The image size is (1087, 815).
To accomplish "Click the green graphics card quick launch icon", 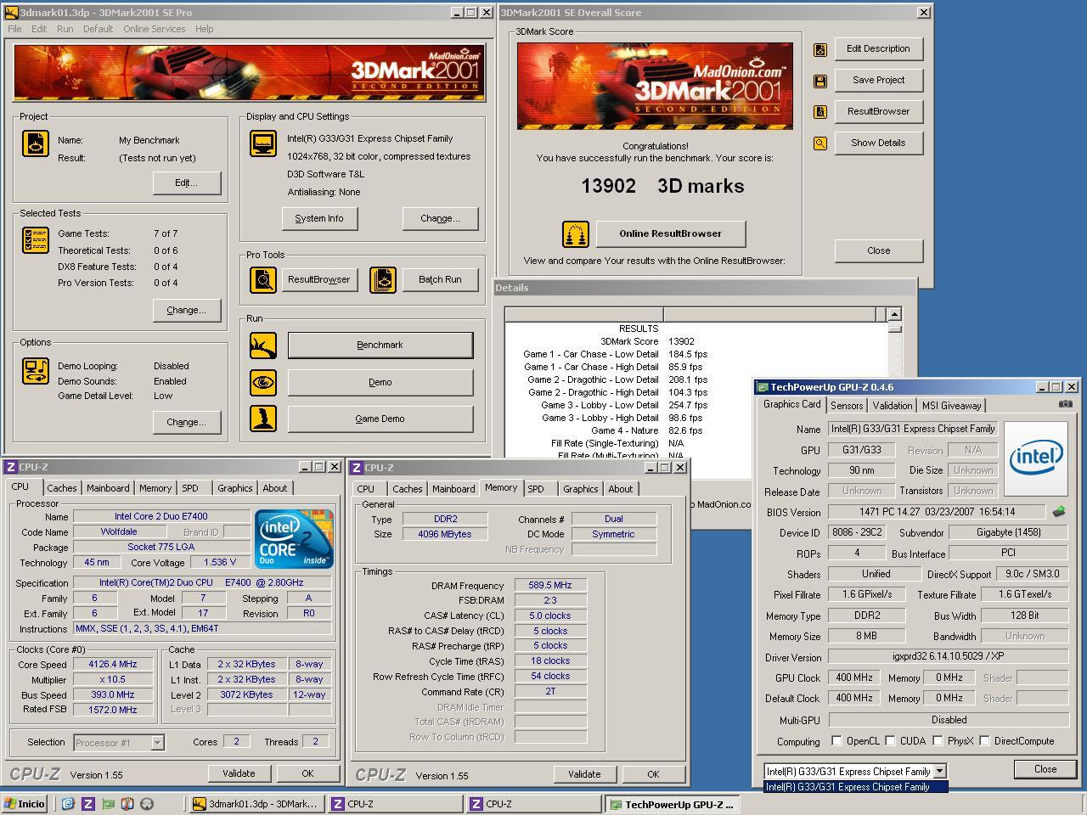I will point(108,804).
